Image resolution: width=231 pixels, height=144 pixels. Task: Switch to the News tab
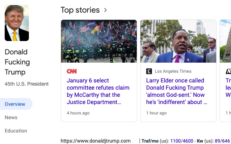(x=11, y=117)
